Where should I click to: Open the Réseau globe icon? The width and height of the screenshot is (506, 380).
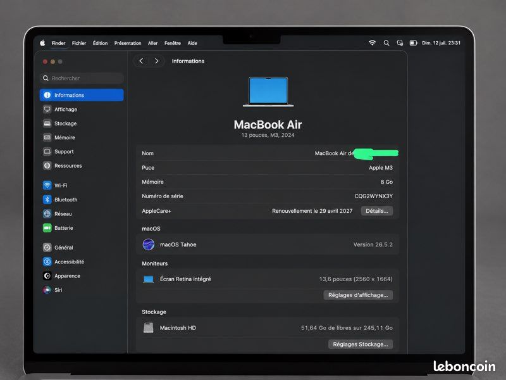point(47,213)
